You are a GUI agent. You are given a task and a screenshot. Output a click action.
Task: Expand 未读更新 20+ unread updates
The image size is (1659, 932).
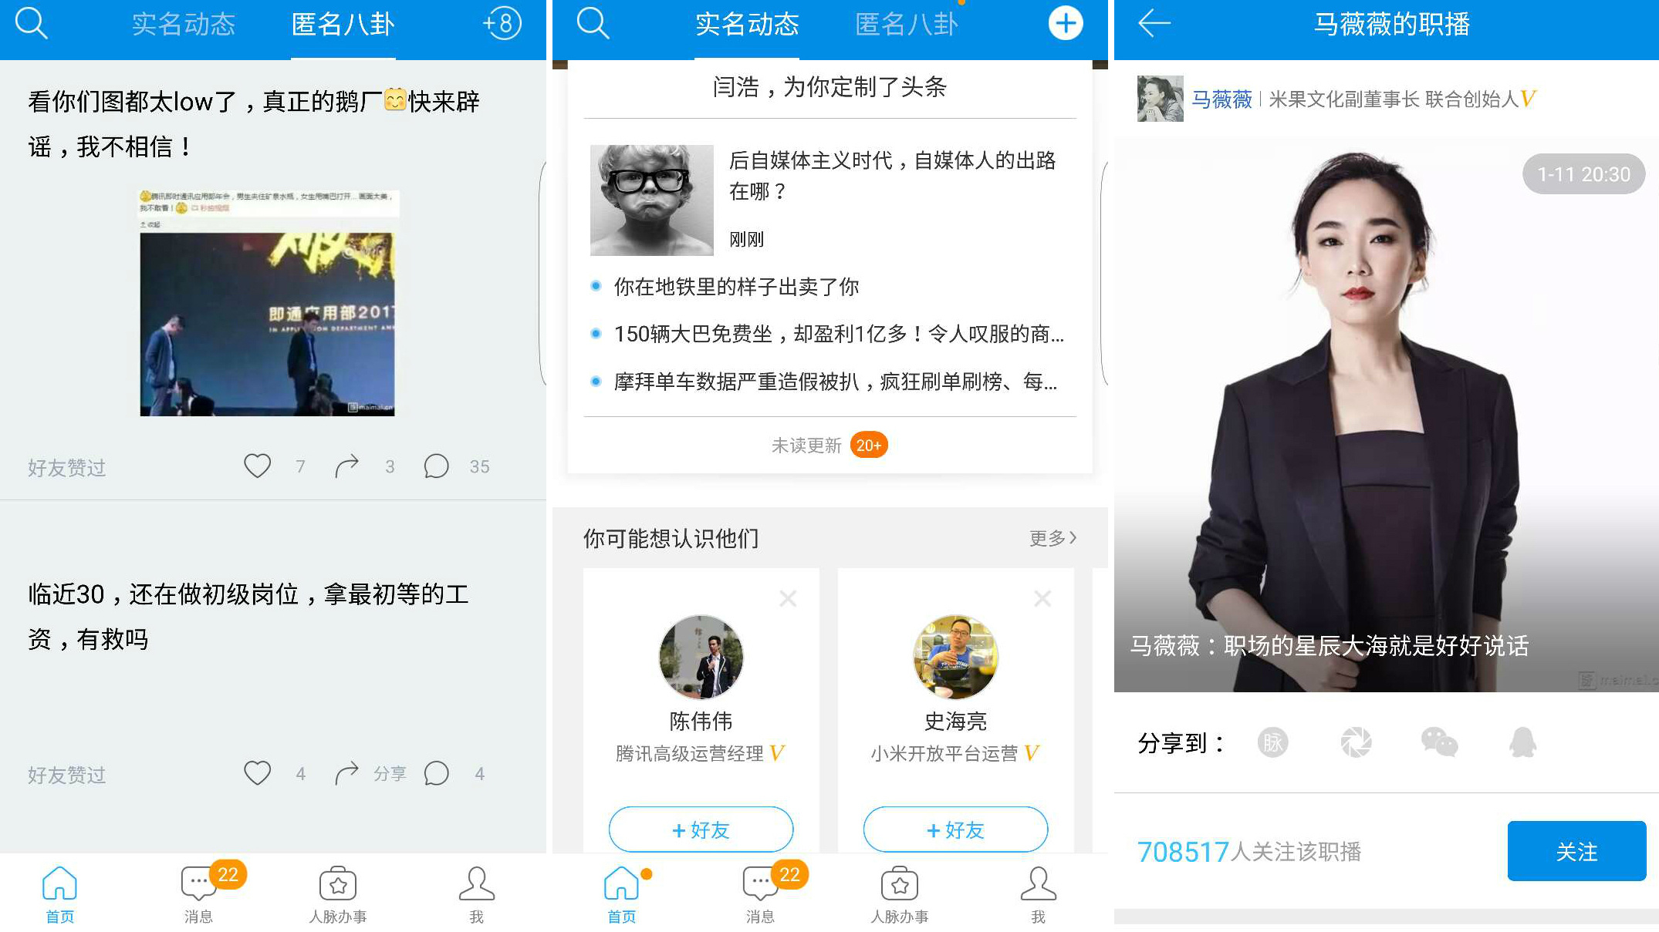click(829, 446)
